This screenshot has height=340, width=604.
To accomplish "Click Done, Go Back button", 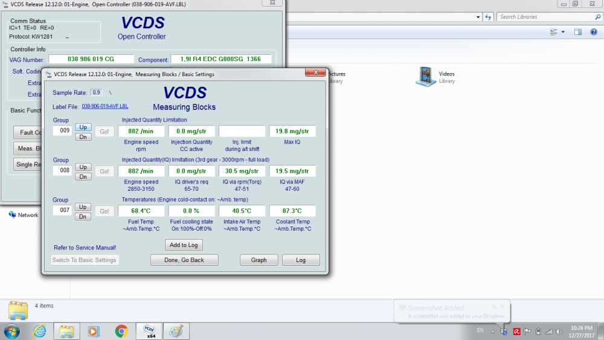I will pos(184,260).
